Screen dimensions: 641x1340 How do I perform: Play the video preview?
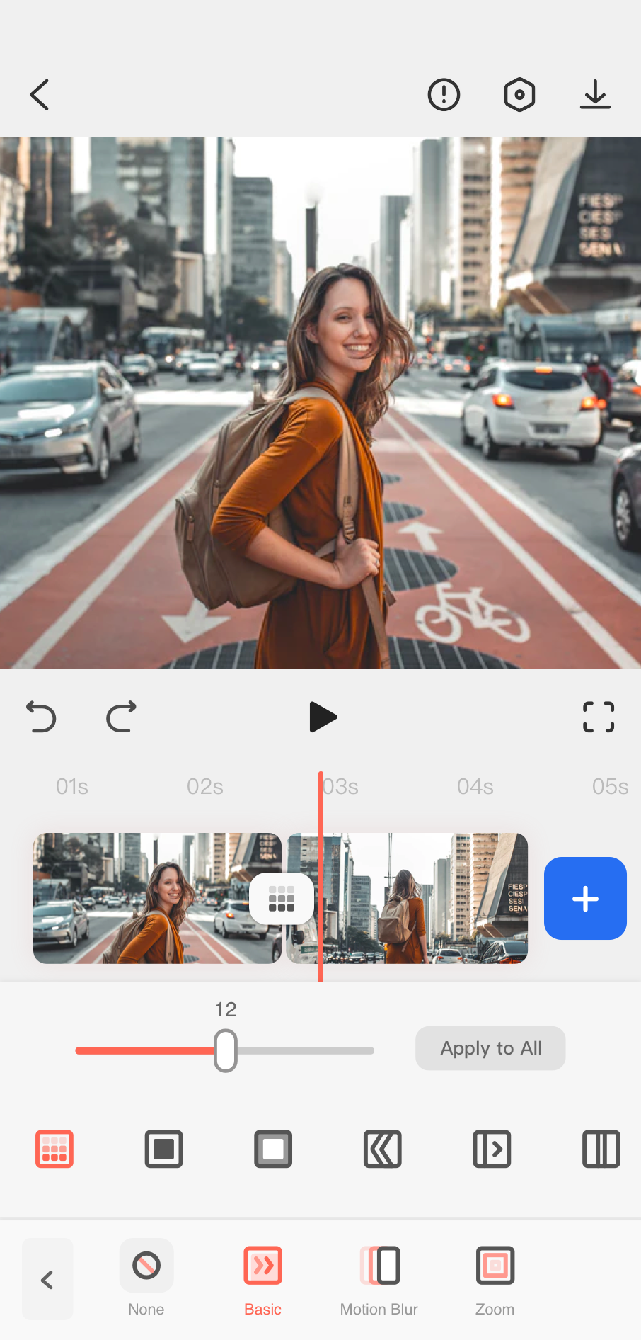323,717
